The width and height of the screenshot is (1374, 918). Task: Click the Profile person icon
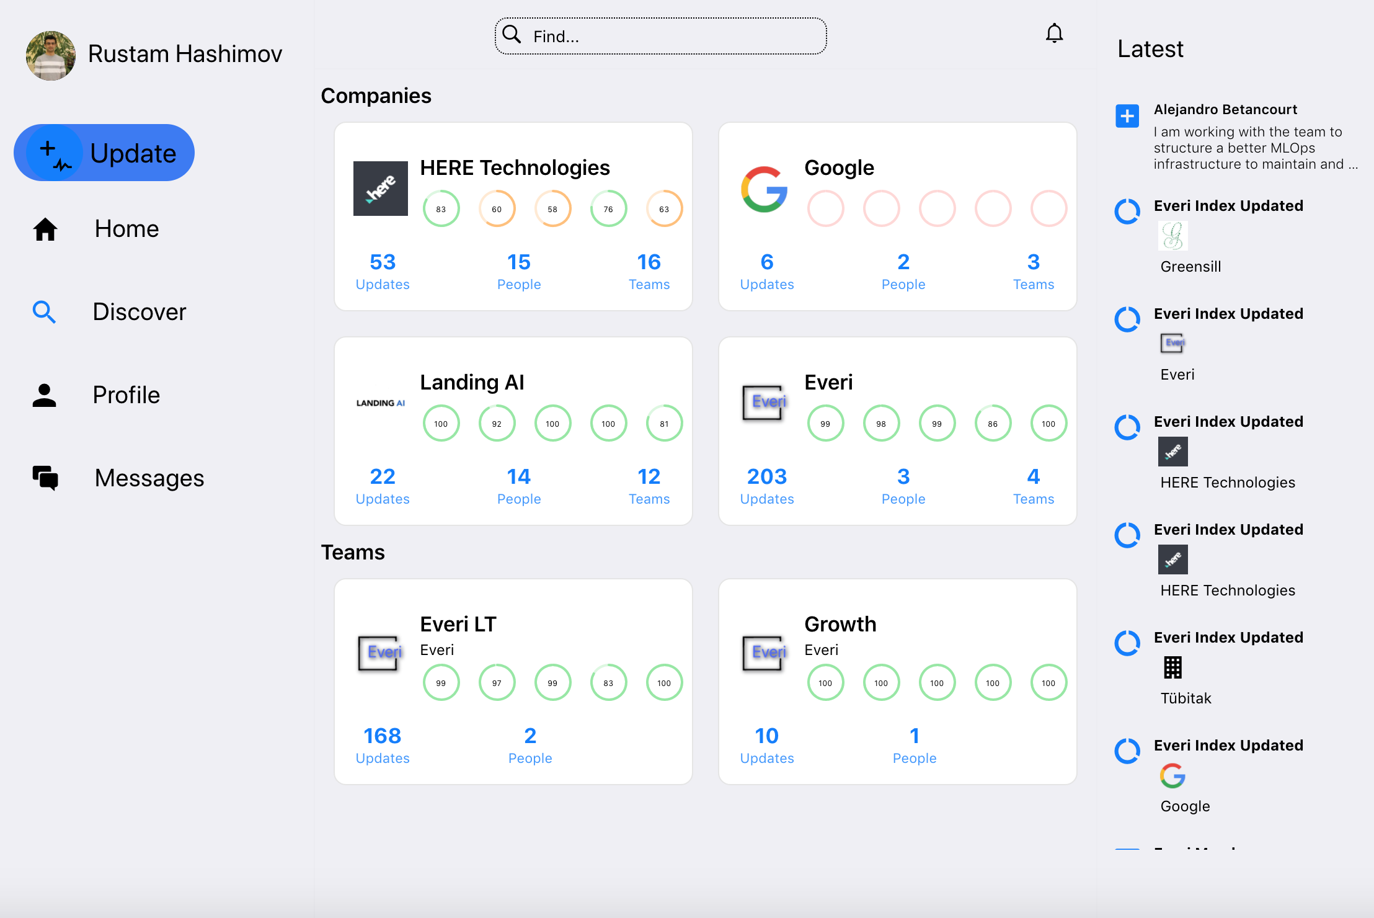pos(44,395)
